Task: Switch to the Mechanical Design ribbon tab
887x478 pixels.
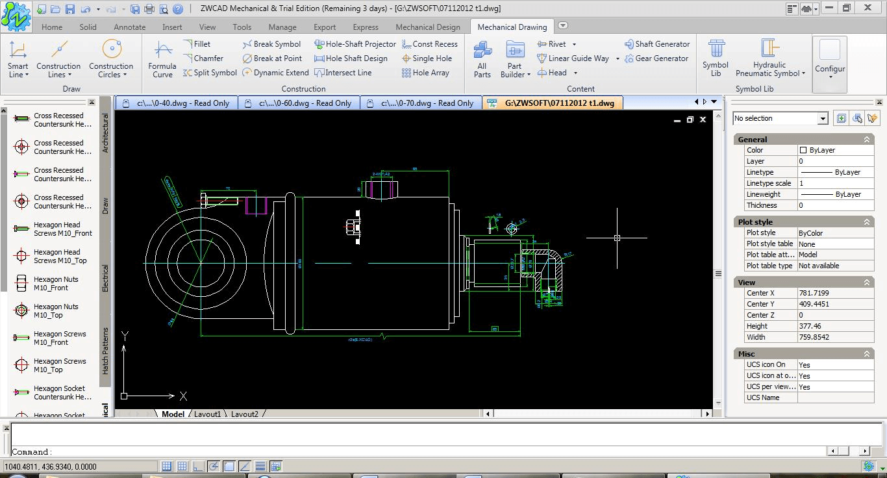Action: (428, 27)
